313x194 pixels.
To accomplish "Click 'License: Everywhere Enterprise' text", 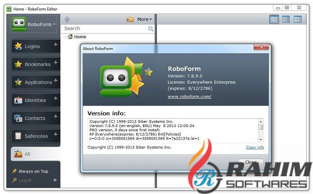I will click(x=201, y=82).
